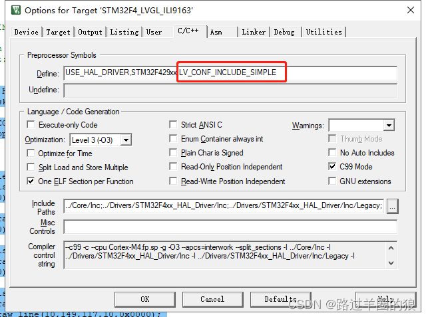Switch to the Device tab

coord(27,32)
